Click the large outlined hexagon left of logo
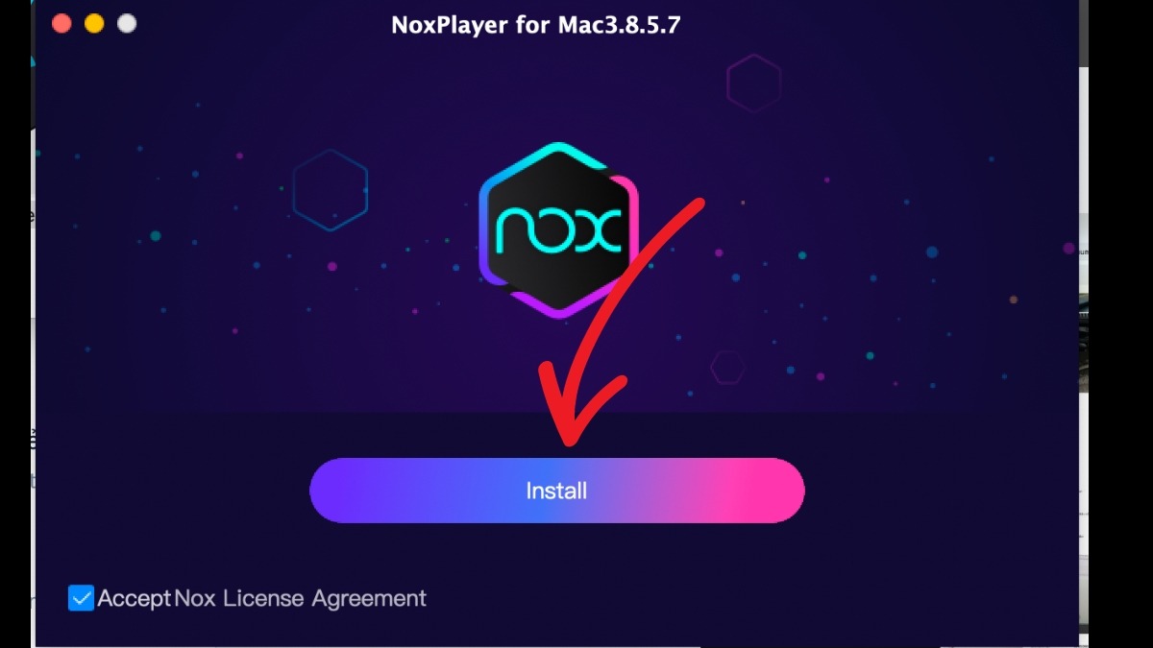Viewport: 1153px width, 648px height. click(331, 190)
